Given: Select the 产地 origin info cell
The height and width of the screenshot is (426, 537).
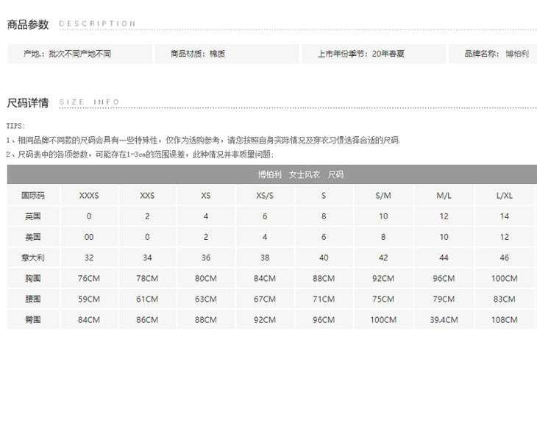Looking at the screenshot, I should (68, 54).
